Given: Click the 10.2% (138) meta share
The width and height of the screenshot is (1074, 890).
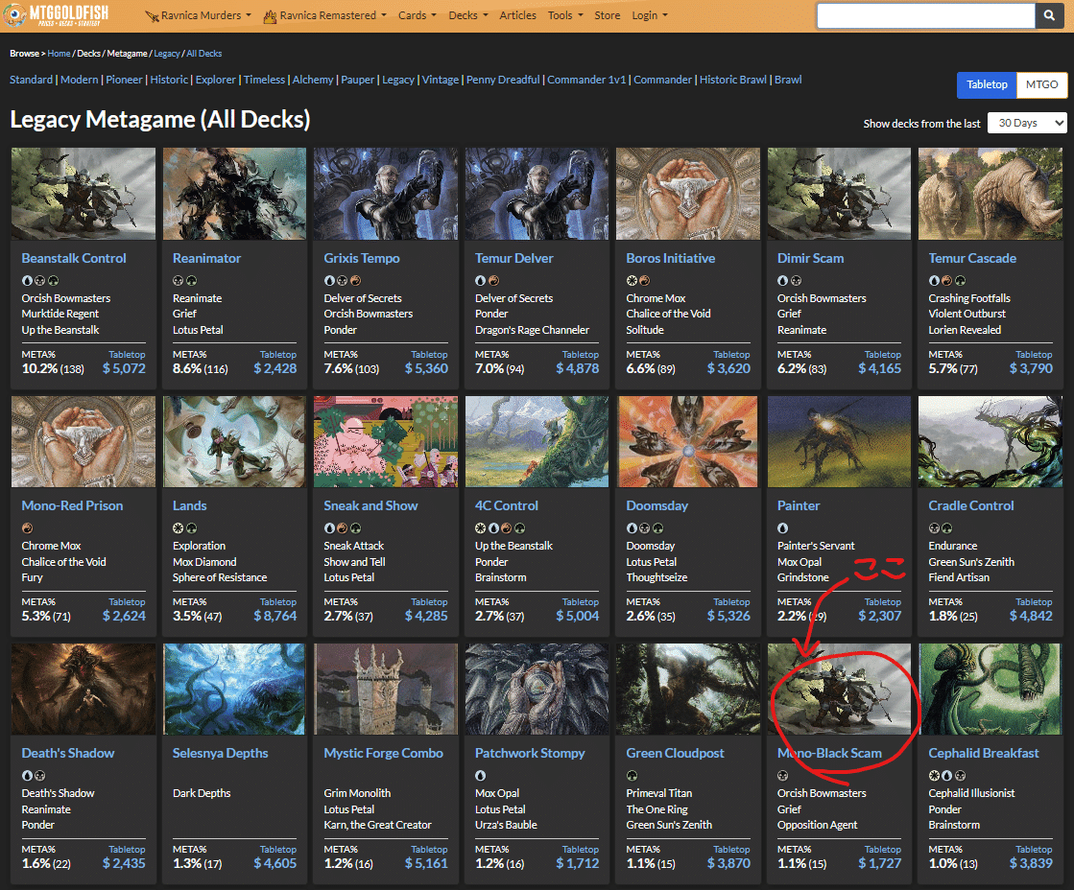Looking at the screenshot, I should [x=53, y=368].
